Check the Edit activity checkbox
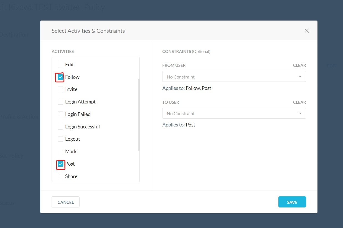The height and width of the screenshot is (228, 343). (60, 65)
